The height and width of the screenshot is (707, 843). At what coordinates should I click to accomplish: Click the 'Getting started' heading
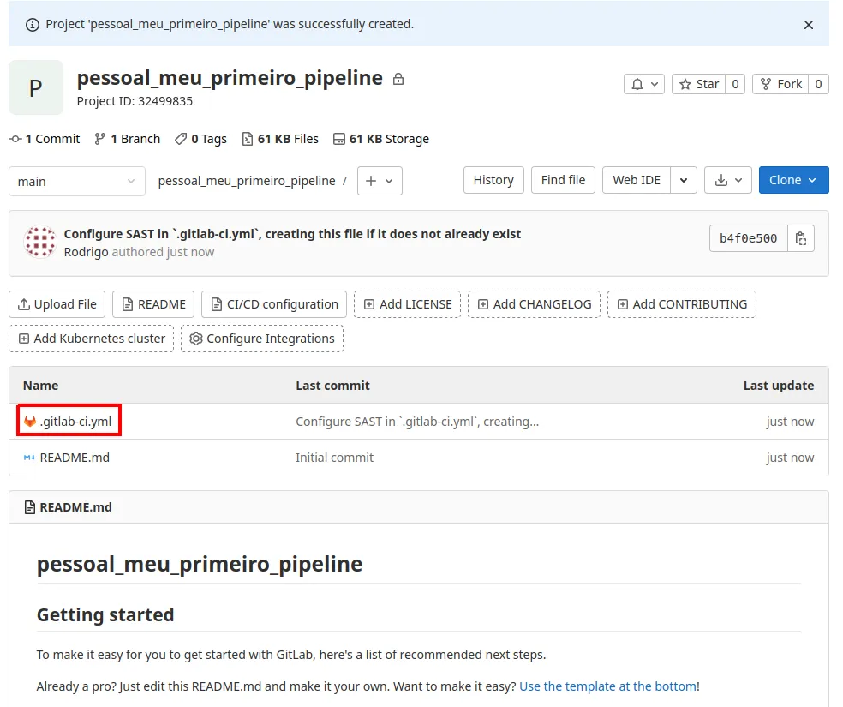[105, 615]
